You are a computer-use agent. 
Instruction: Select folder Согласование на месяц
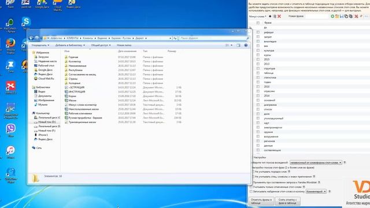(x=82, y=75)
